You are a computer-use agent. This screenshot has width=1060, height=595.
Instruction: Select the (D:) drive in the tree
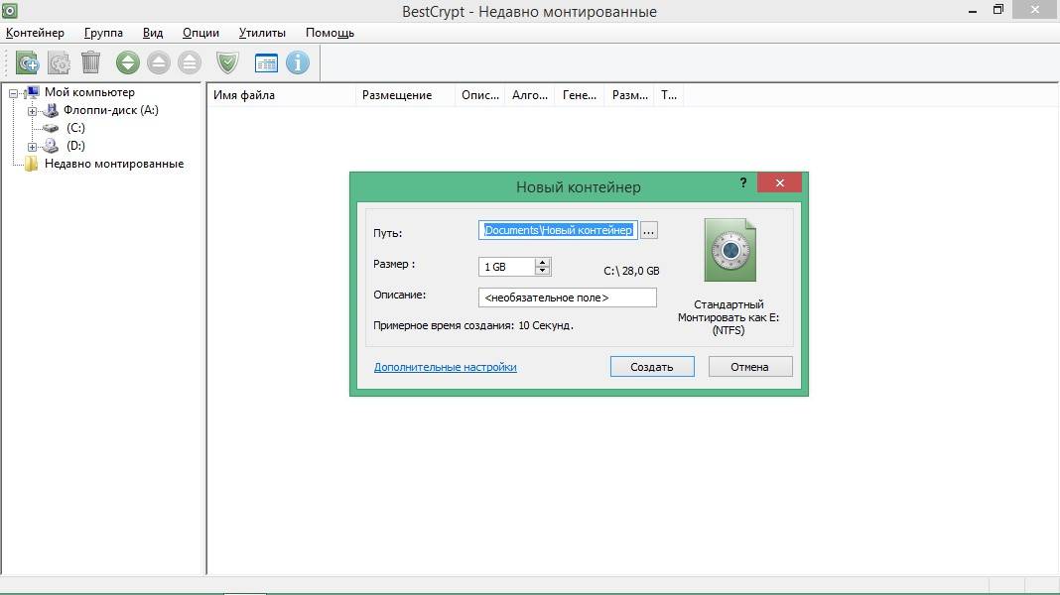[x=75, y=146]
